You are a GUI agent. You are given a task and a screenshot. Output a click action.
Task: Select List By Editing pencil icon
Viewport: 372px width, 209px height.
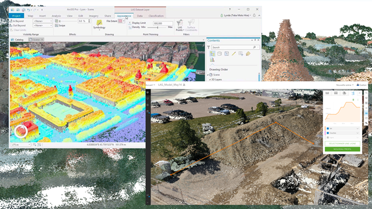coord(234,54)
